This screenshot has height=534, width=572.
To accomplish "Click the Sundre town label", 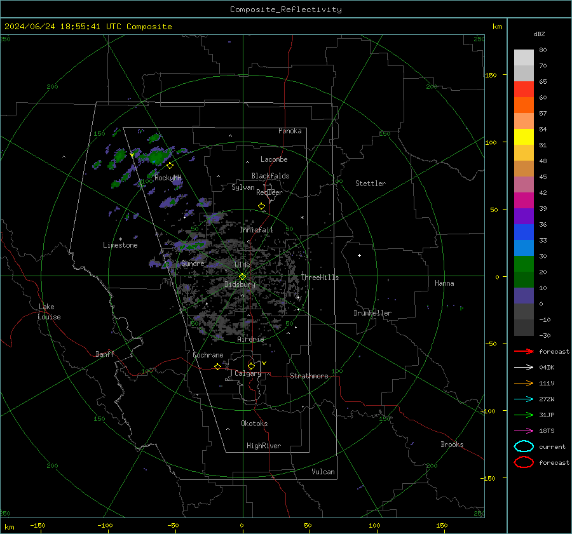I will (193, 264).
